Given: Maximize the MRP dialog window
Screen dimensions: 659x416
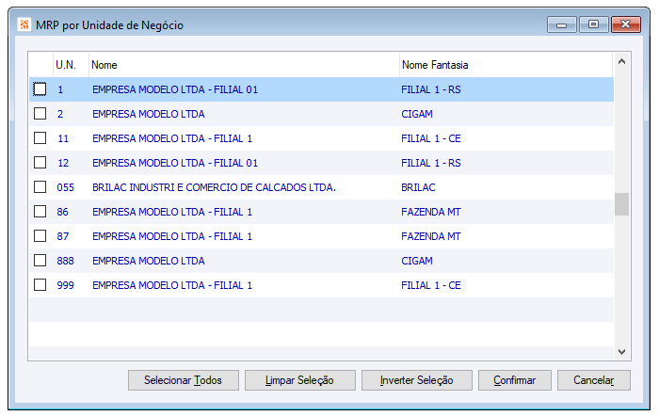Looking at the screenshot, I should pyautogui.click(x=593, y=24).
